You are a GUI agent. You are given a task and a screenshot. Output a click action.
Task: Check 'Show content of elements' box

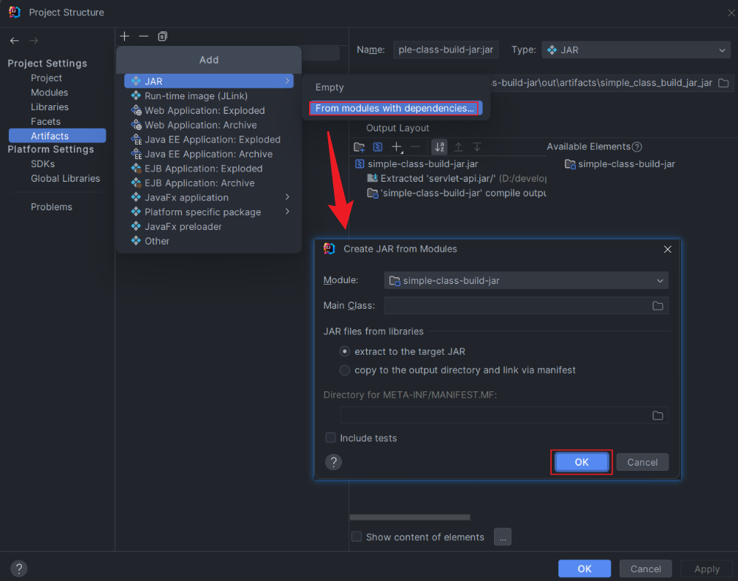click(357, 536)
